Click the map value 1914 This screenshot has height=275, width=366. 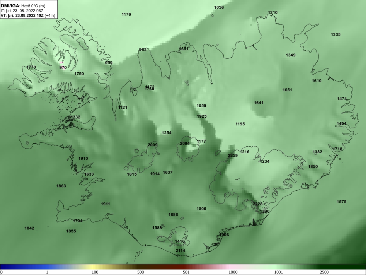[155, 174]
